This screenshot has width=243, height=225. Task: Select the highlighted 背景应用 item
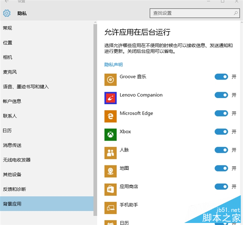(47, 204)
